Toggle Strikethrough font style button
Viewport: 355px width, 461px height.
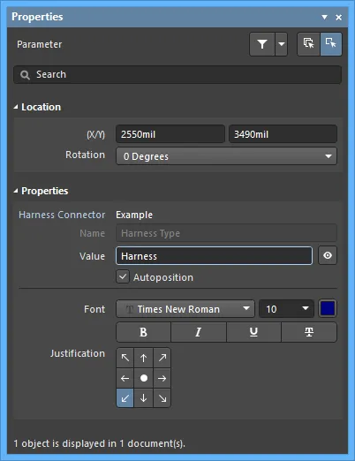(x=309, y=332)
